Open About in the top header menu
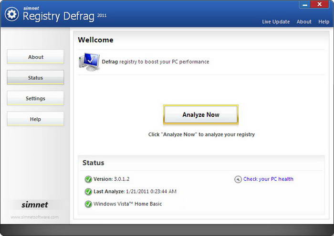The image size is (334, 236). [304, 22]
